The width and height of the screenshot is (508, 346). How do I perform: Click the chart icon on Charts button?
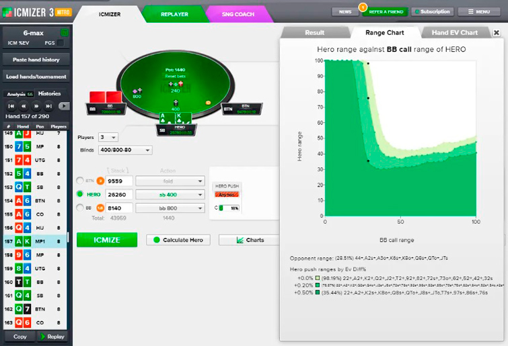click(240, 240)
